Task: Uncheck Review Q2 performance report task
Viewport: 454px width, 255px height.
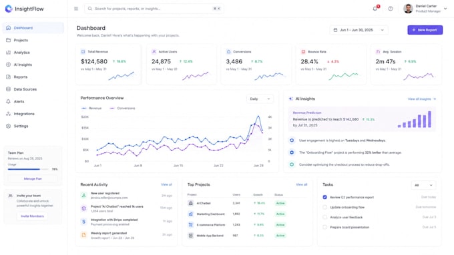Action: (325, 197)
